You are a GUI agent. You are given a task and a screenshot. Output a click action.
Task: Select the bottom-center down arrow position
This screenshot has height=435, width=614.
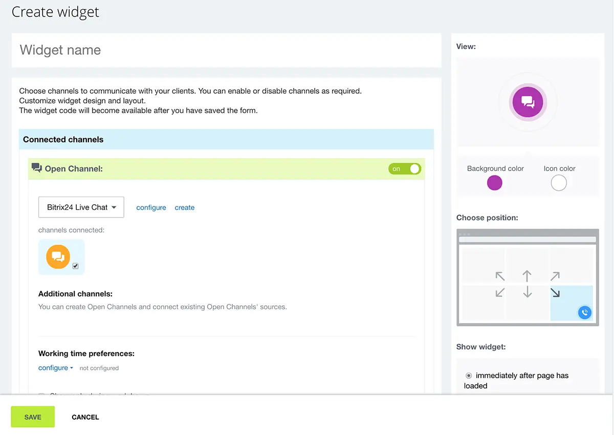[x=527, y=293]
